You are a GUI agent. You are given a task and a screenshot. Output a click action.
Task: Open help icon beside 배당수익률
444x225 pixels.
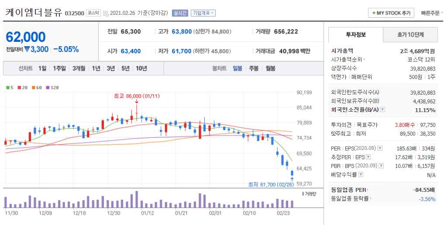pos(361,174)
